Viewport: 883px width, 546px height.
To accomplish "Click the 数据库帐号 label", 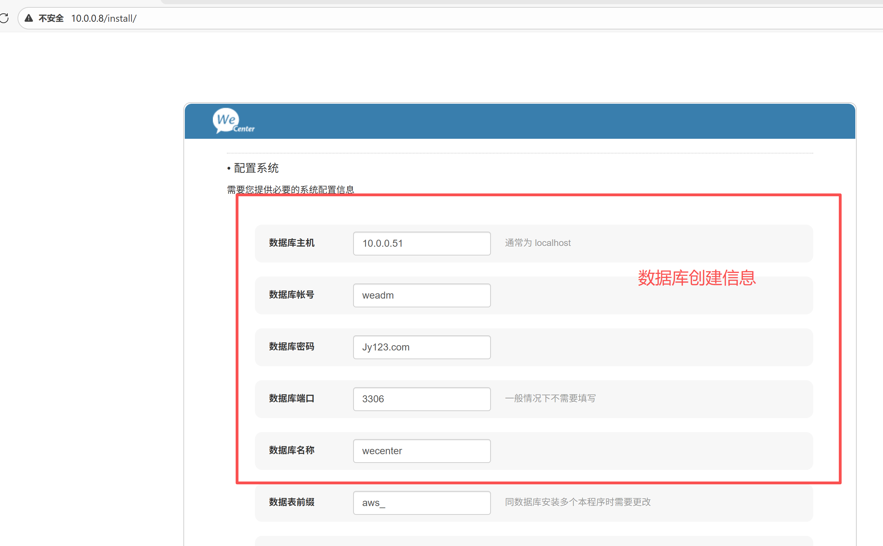I will [x=291, y=295].
